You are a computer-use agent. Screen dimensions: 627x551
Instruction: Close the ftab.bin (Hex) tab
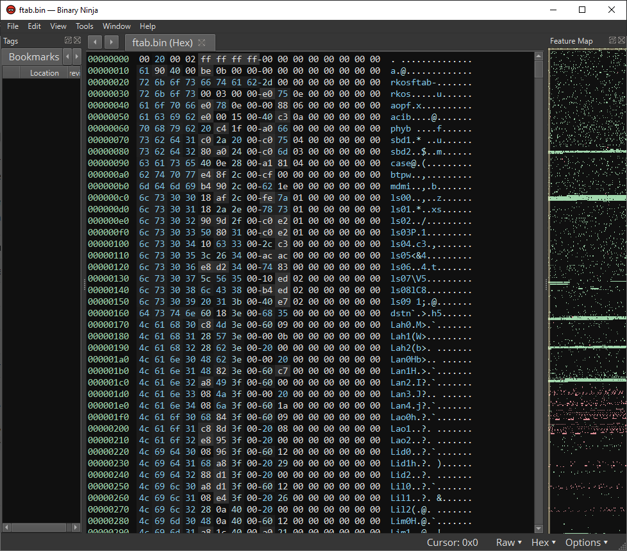pyautogui.click(x=201, y=43)
